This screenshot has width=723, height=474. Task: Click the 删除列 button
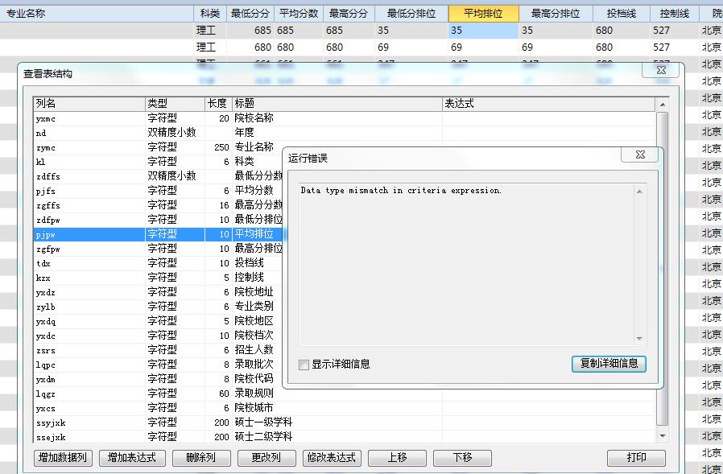click(200, 458)
